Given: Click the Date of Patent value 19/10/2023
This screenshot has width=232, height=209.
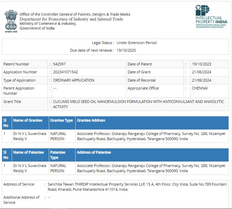Looking at the screenshot, I should tap(201, 64).
